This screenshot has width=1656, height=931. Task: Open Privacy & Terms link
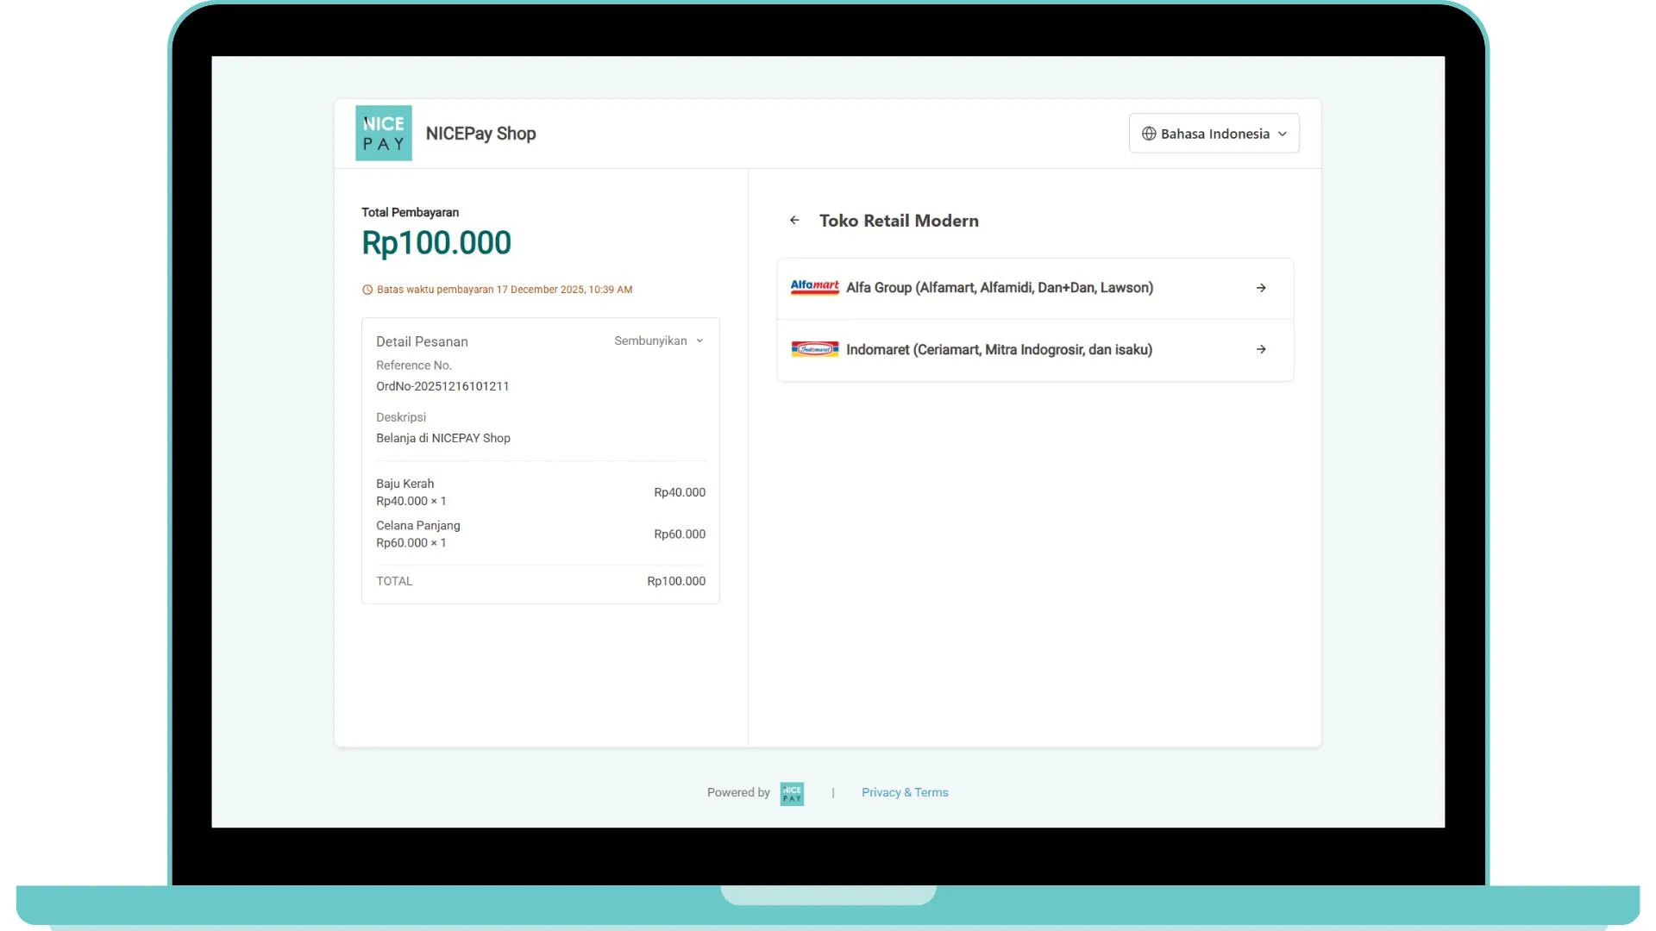pyautogui.click(x=905, y=792)
